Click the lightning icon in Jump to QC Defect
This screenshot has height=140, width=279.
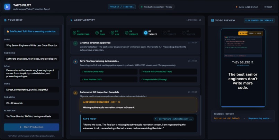pyautogui.click(x=237, y=7)
